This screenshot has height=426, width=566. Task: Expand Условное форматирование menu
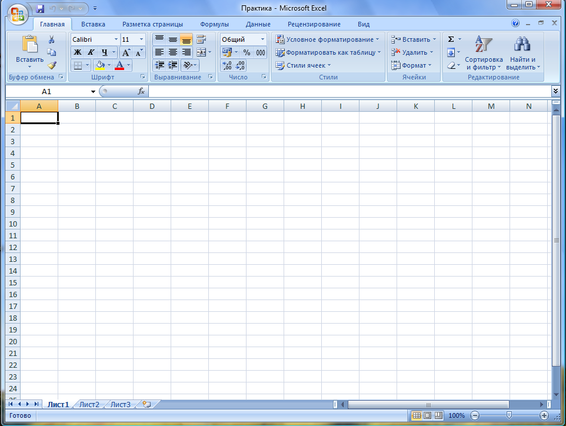coord(327,39)
